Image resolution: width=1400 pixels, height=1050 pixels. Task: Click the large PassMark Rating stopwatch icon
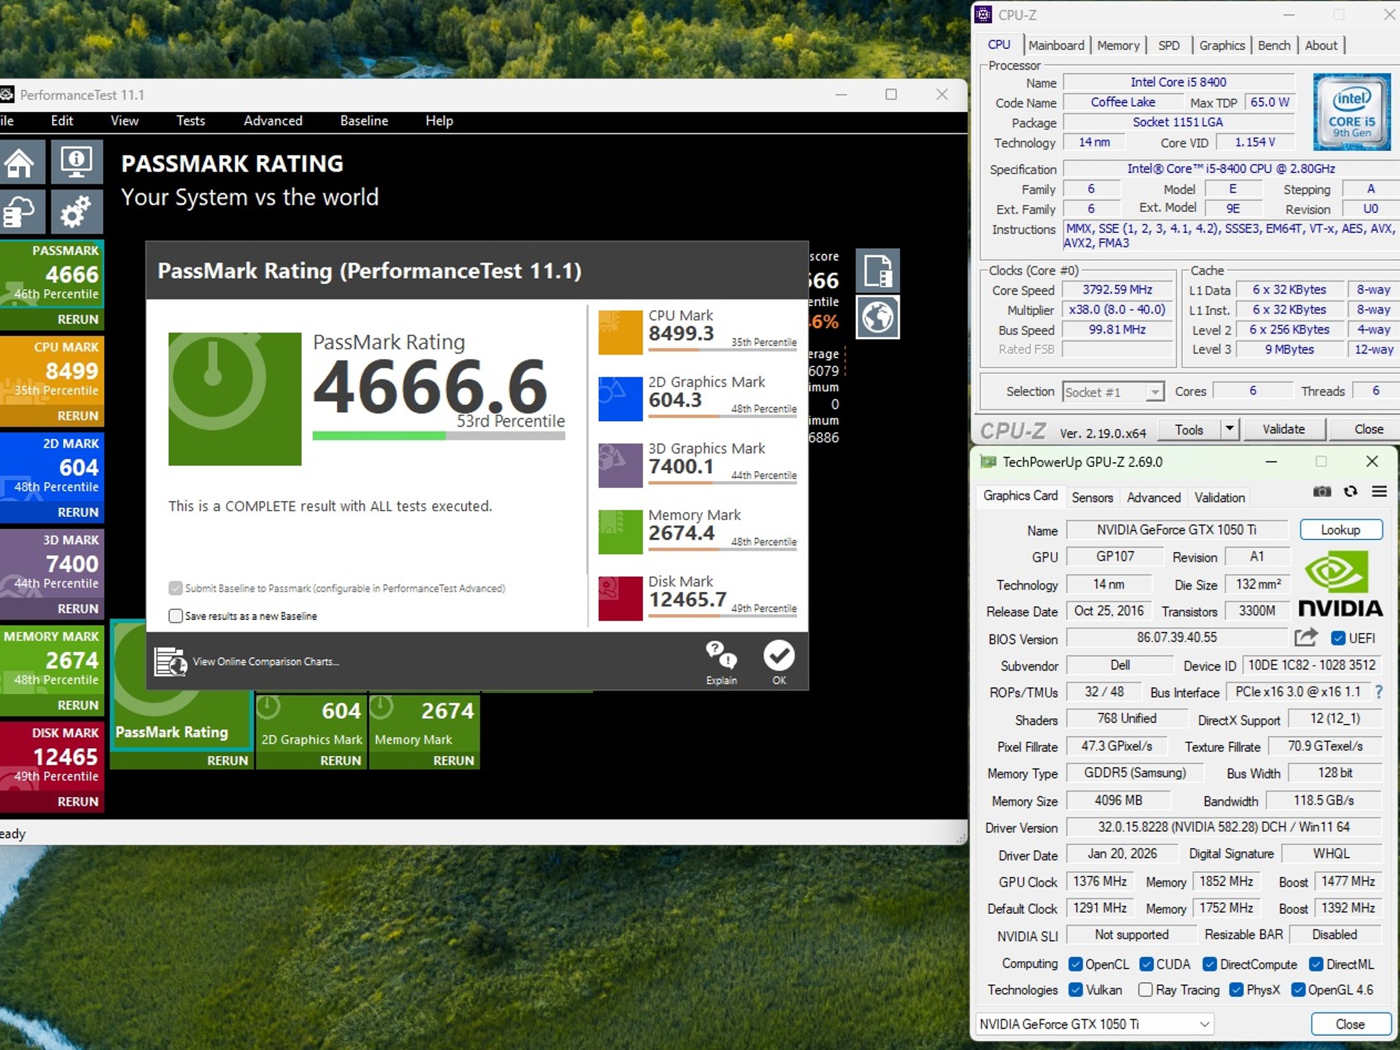point(234,399)
